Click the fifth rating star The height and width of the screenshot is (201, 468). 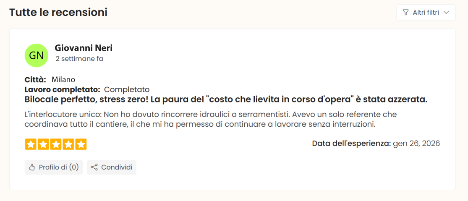pyautogui.click(x=81, y=144)
